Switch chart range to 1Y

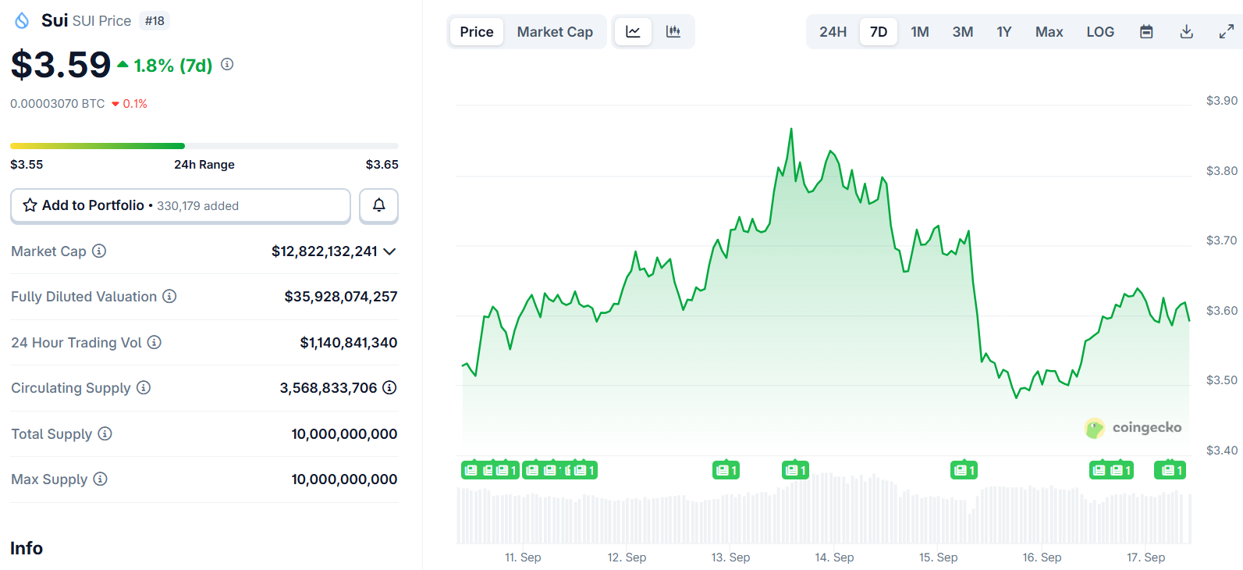(1004, 32)
